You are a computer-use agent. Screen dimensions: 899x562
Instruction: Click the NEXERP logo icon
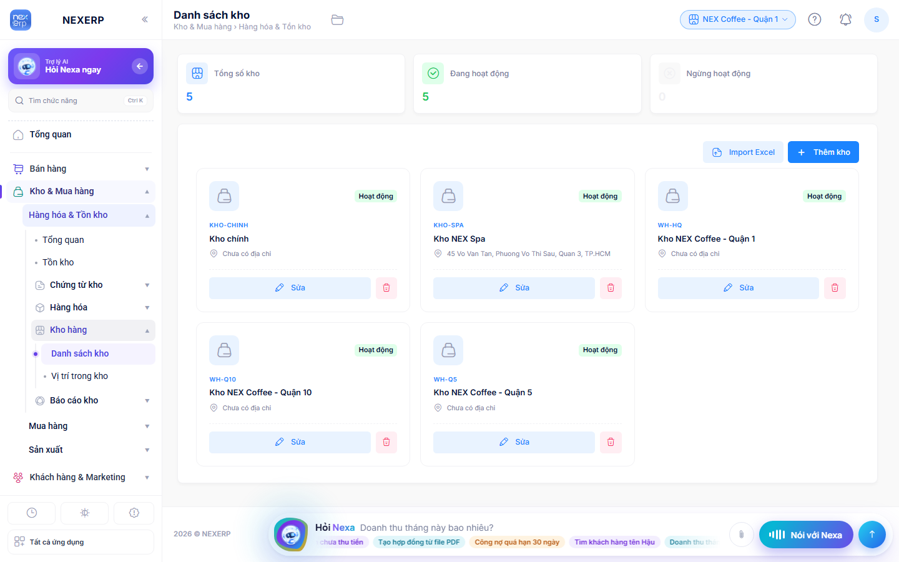21,20
